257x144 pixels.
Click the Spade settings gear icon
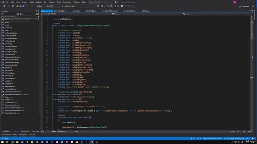pyautogui.click(x=38, y=14)
